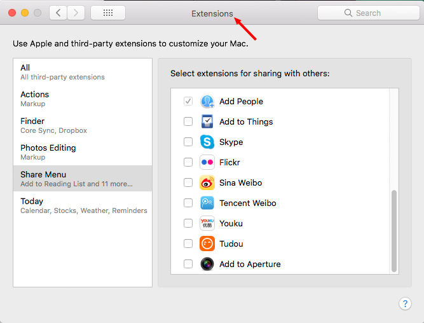The height and width of the screenshot is (323, 424).
Task: Click the Add to Things label
Action: tap(246, 121)
